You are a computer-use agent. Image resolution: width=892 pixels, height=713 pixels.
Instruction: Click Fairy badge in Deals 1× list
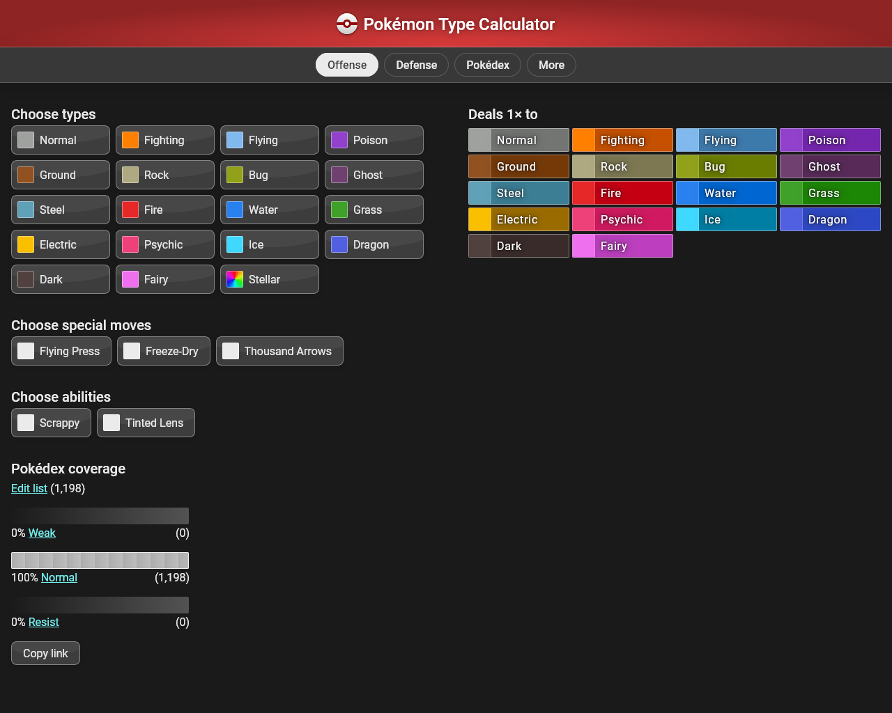(x=622, y=246)
